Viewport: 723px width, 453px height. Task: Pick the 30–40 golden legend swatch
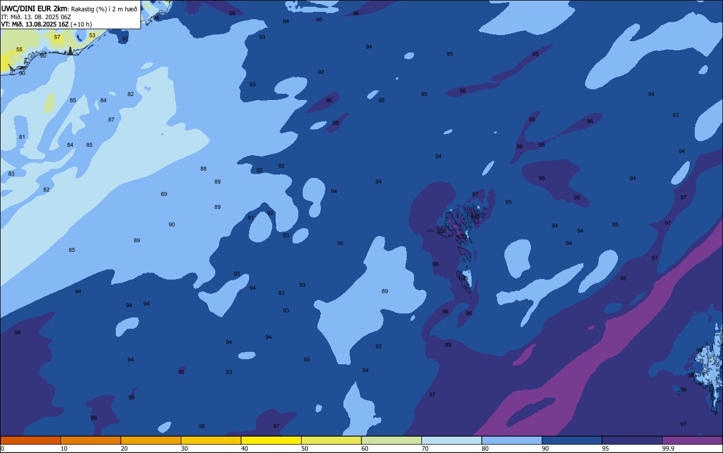tap(211, 440)
